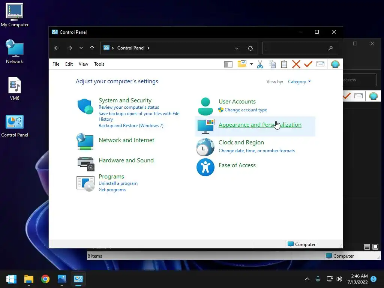Open the View menu

(x=83, y=64)
